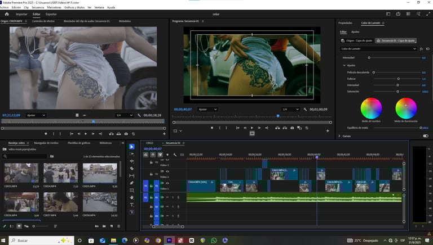Collapse the Ajustes section in Lumetri
The image size is (433, 245).
point(344,65)
